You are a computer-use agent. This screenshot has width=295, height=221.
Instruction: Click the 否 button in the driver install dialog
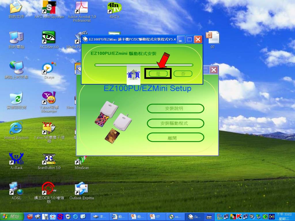tap(183, 74)
